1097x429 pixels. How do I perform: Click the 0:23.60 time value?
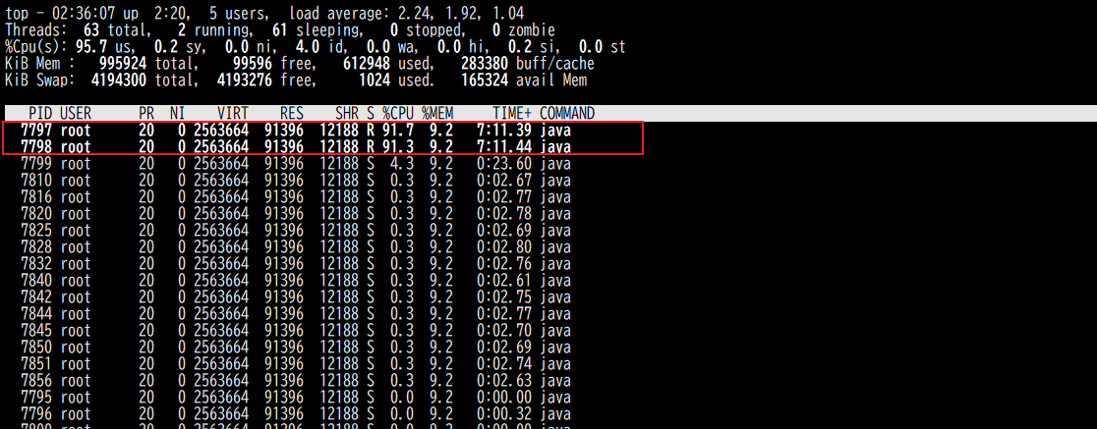503,164
